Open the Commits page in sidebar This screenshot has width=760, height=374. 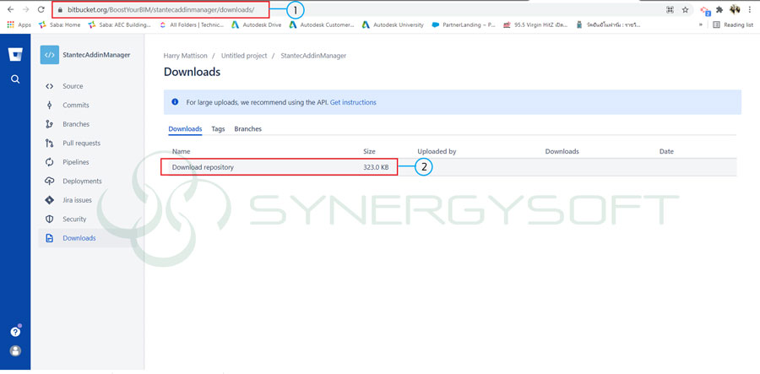[x=76, y=106]
